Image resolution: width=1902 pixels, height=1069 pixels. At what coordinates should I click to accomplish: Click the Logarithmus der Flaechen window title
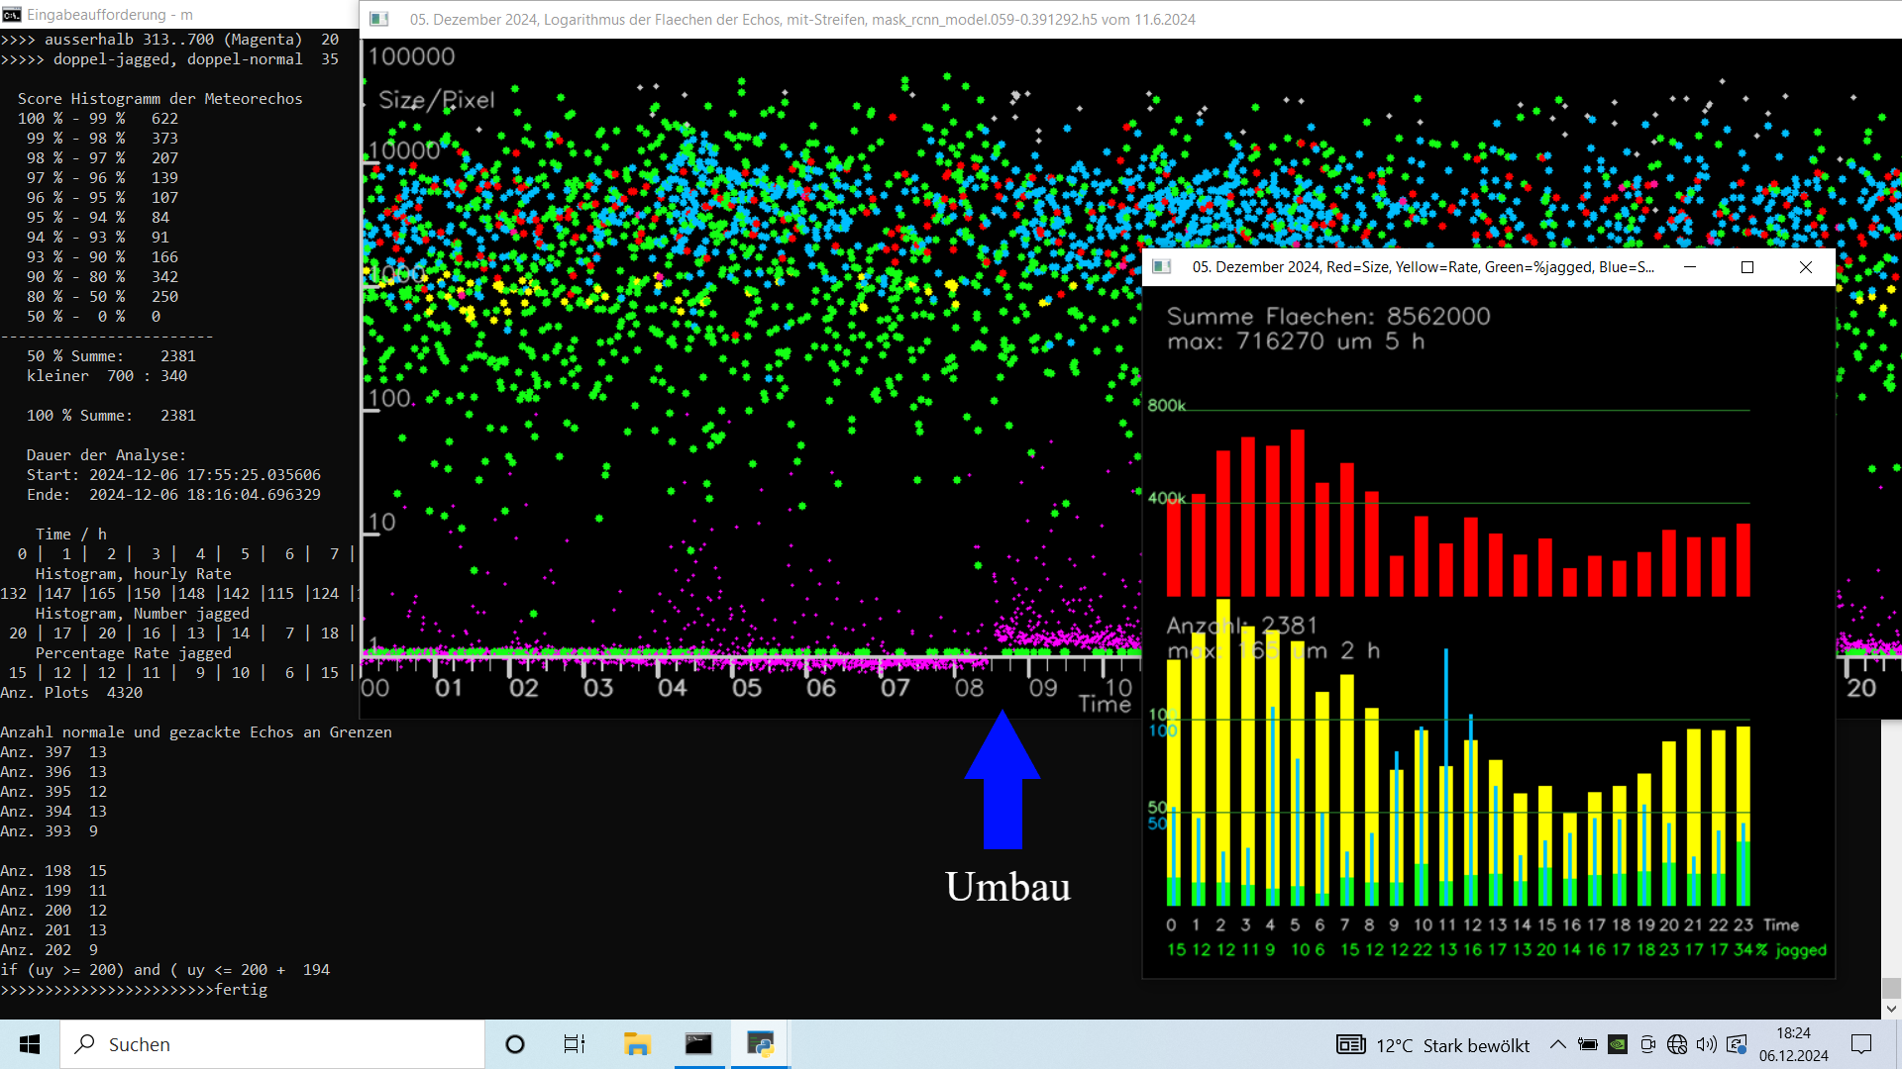coord(802,19)
